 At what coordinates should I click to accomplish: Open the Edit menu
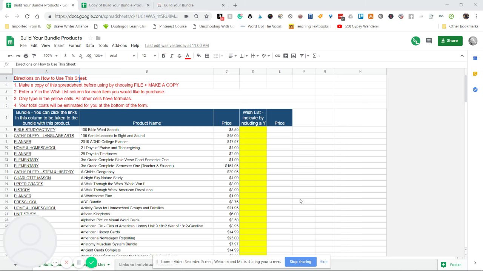tap(34, 46)
